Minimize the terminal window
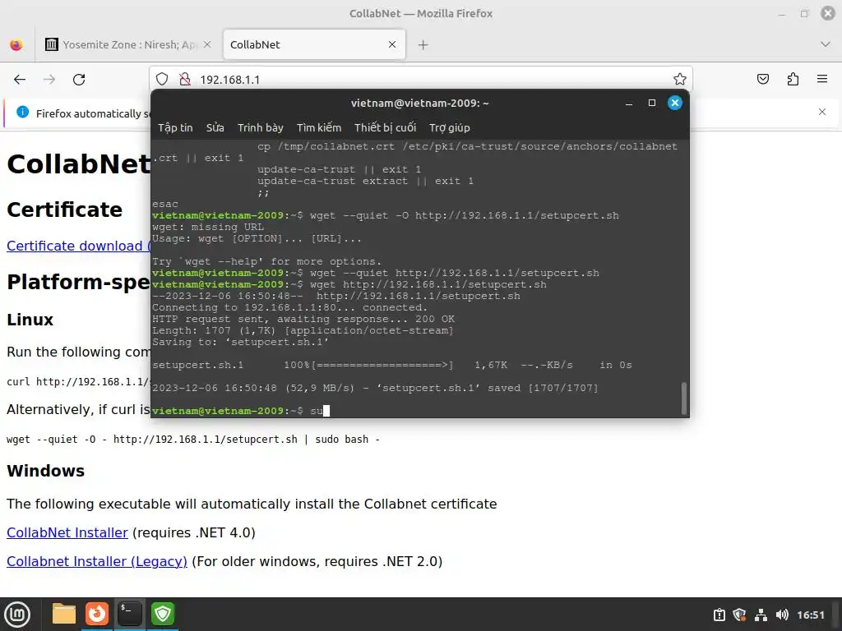The height and width of the screenshot is (631, 842). click(x=629, y=103)
